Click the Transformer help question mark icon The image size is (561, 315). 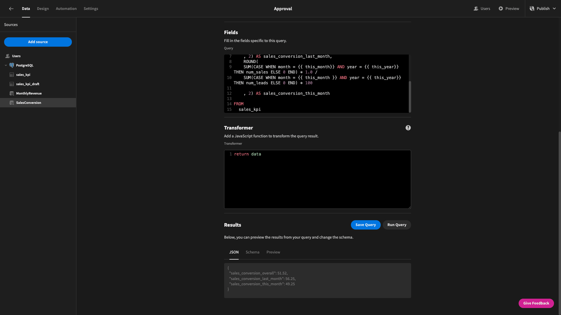coord(408,128)
